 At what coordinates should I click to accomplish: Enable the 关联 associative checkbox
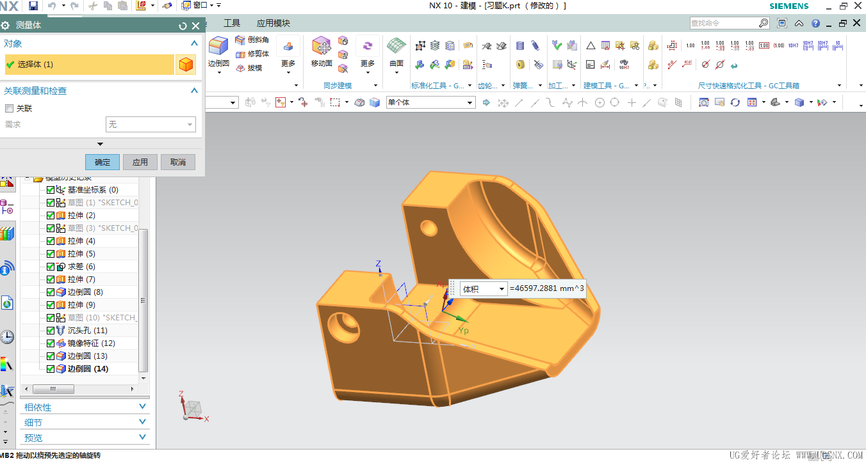coord(10,109)
